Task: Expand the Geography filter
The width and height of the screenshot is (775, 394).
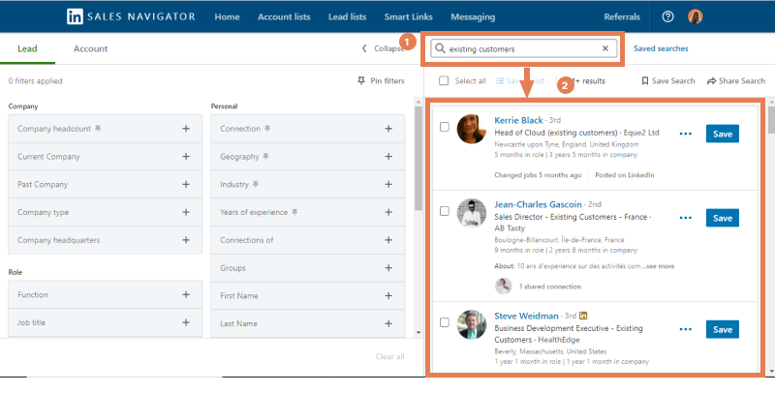Action: pyautogui.click(x=387, y=156)
